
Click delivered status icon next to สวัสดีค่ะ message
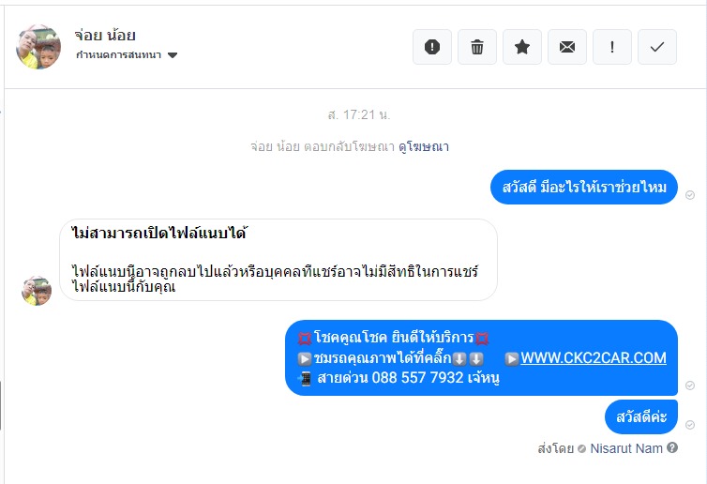tap(690, 425)
